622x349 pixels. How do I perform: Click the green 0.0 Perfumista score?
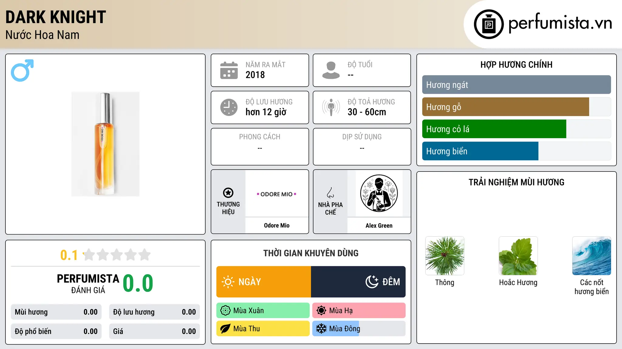[138, 283]
